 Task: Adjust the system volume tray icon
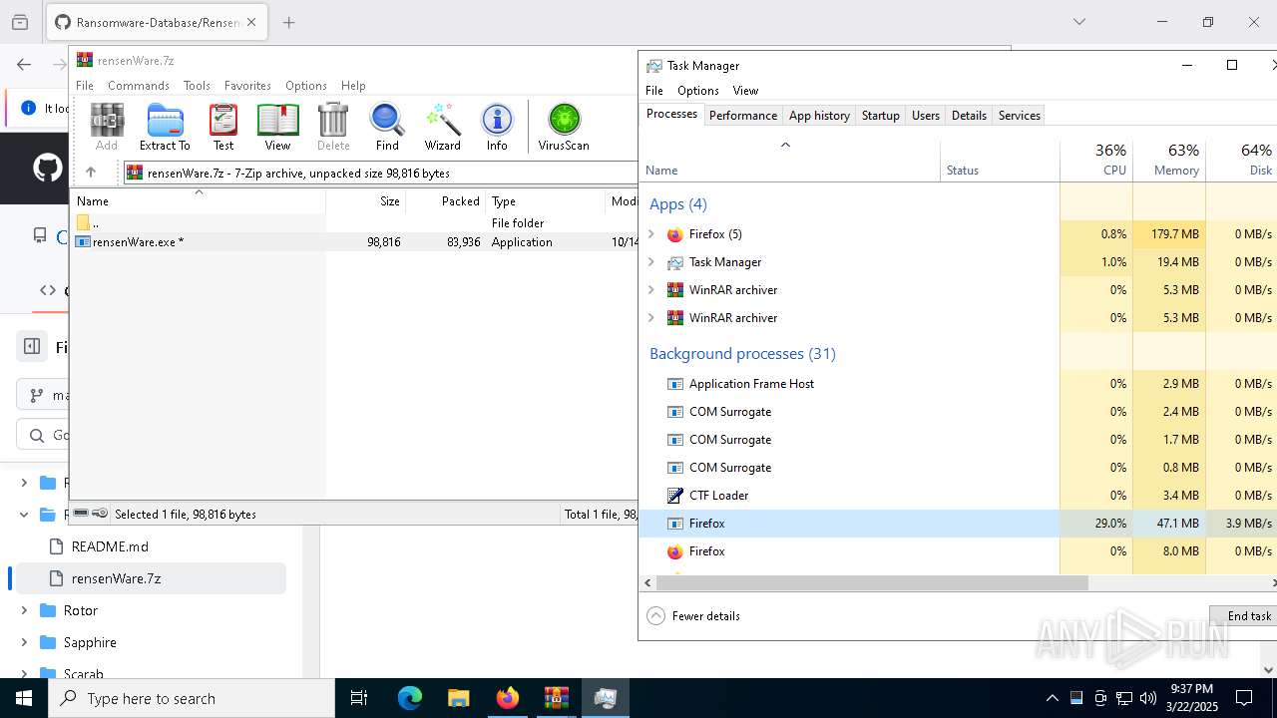coord(1148,698)
